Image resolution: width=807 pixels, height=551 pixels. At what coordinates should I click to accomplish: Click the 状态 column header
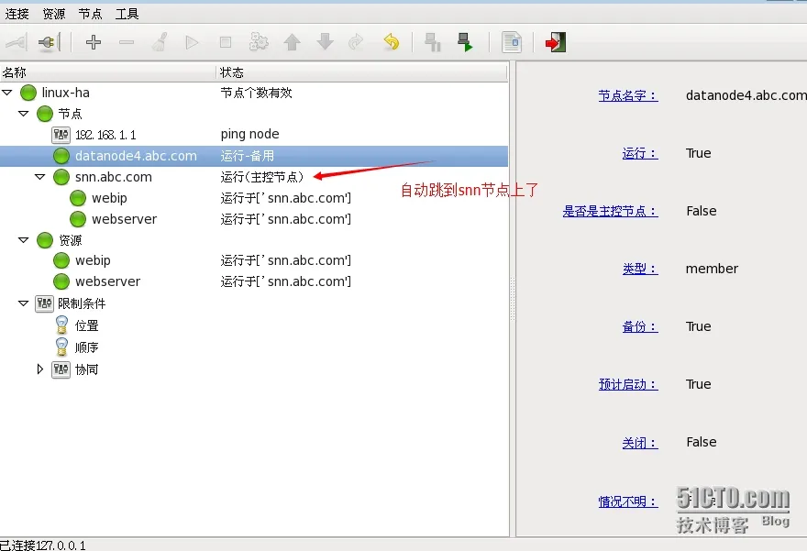click(x=362, y=72)
